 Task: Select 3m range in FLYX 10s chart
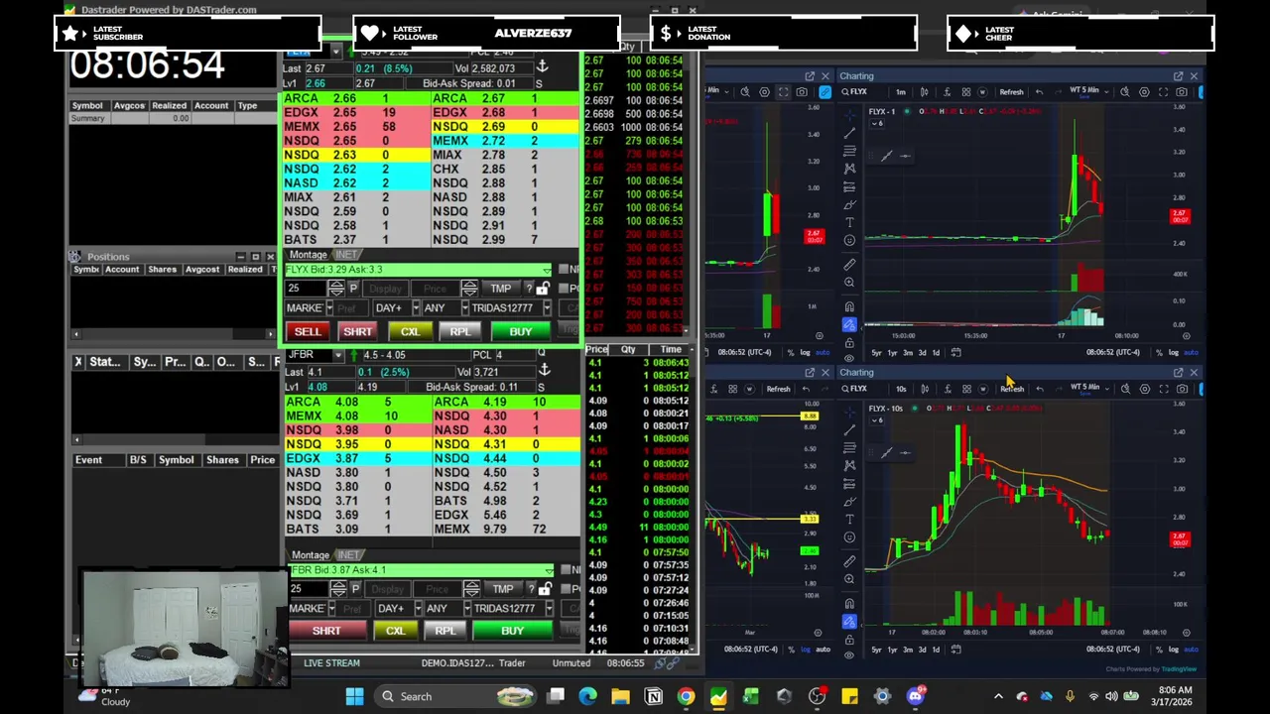(x=908, y=650)
